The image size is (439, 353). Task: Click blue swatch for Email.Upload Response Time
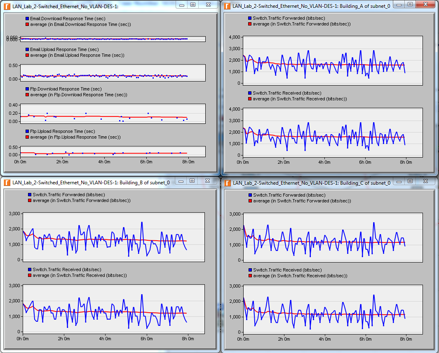pos(27,49)
